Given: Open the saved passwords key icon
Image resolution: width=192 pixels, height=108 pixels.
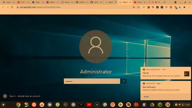Looking at the screenshot, I should 134,7.
